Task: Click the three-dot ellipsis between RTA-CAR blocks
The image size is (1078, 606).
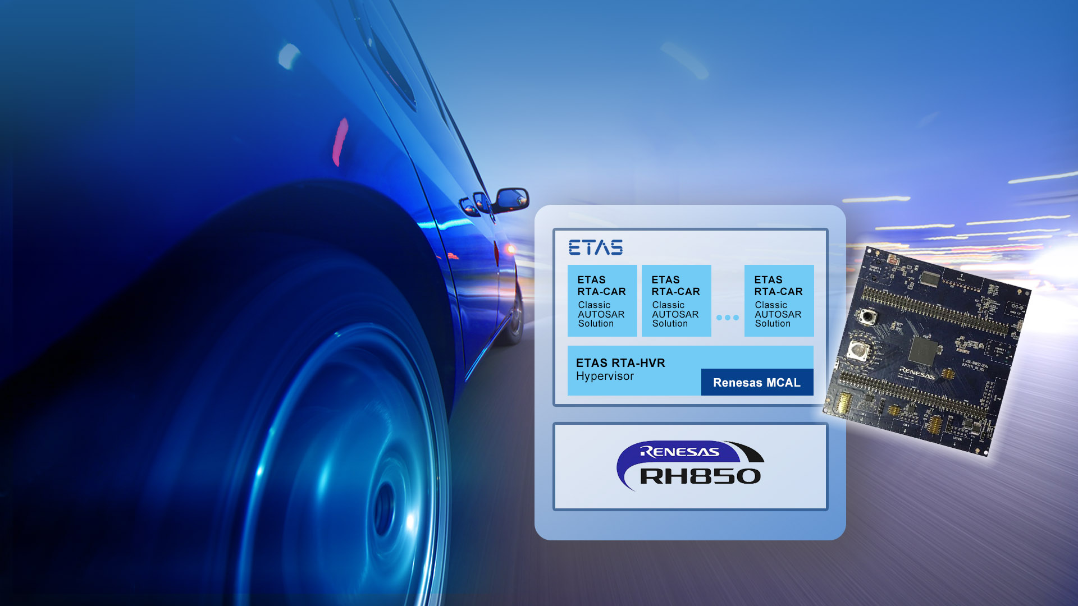Action: pyautogui.click(x=728, y=318)
